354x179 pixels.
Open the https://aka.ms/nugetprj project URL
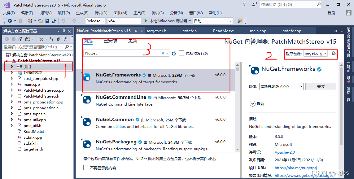tap(296, 168)
